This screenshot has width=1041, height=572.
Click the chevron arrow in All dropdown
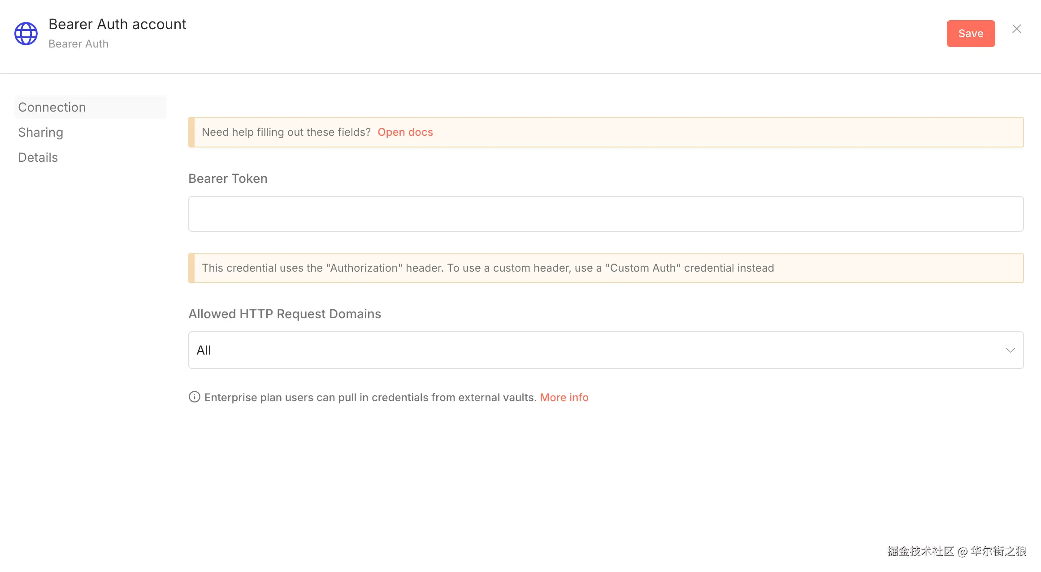(x=1010, y=350)
